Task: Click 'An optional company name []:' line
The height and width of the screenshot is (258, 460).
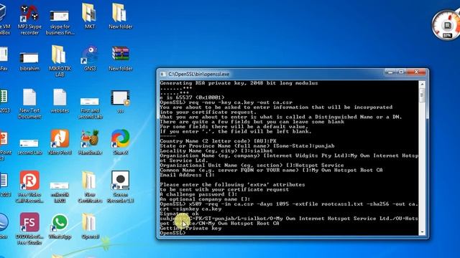Action: point(205,199)
